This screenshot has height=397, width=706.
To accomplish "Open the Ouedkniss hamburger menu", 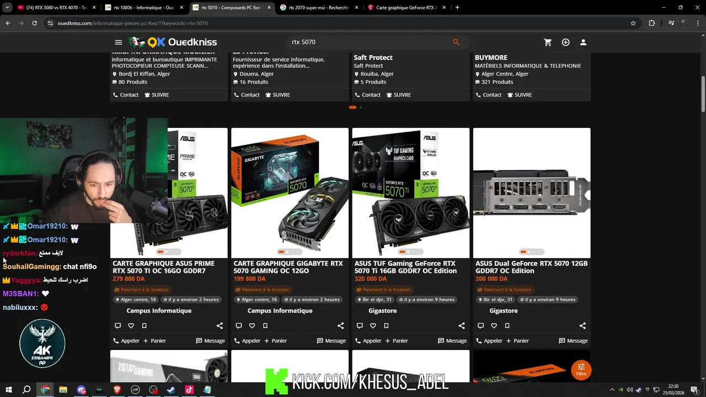I will 119,42.
